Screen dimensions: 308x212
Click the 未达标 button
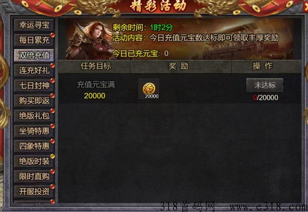265,85
